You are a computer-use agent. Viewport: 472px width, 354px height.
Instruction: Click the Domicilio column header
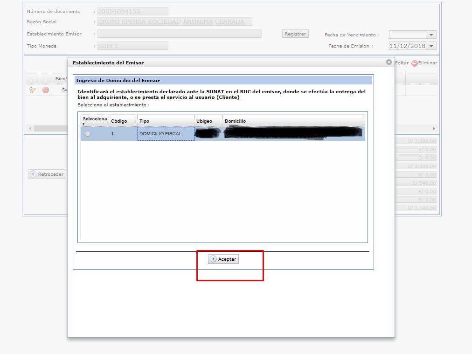click(x=294, y=121)
